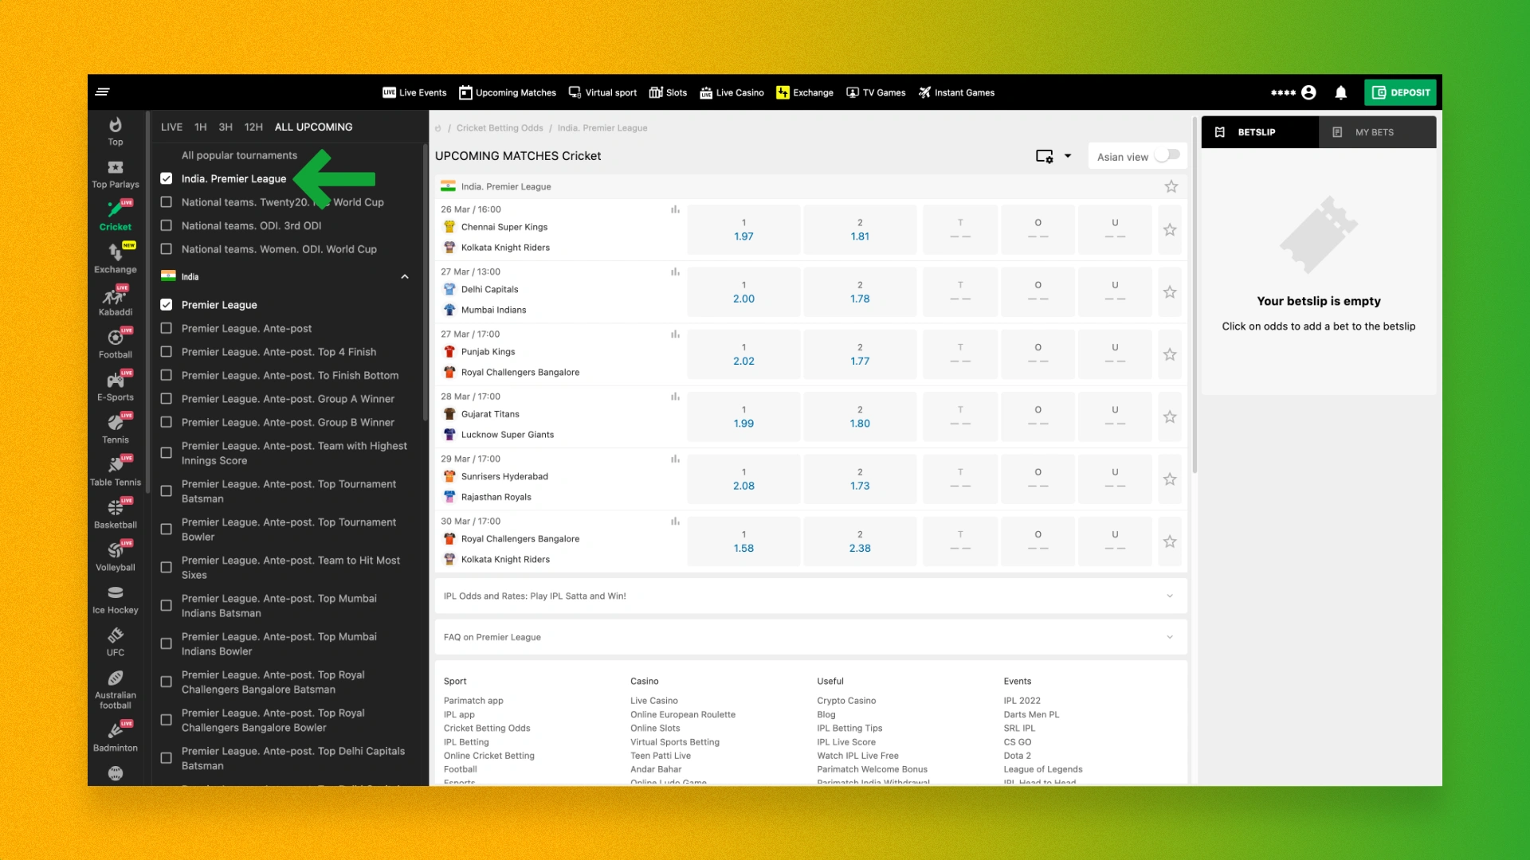Switch to the MY BETS tab
The height and width of the screenshot is (860, 1530).
click(1377, 132)
